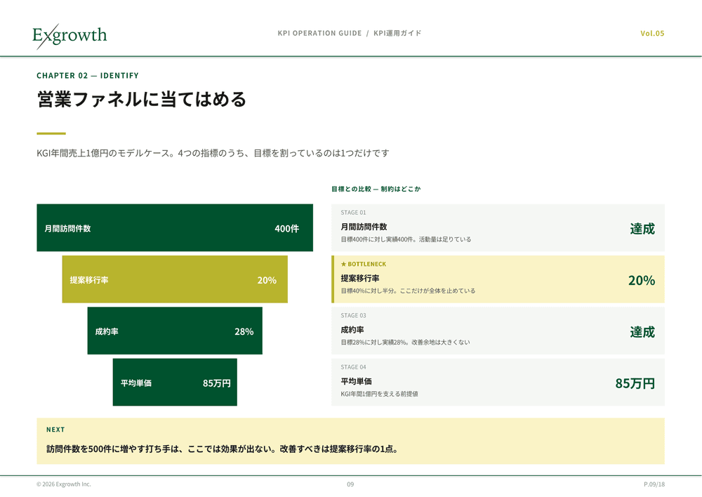
Task: Click the 'P.09/18' page indicator
Action: point(654,484)
